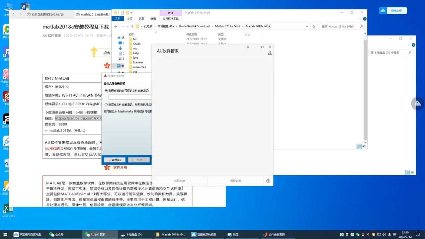
Task: Click the smiley feedback icon in AU软件管家
Action: (268, 181)
